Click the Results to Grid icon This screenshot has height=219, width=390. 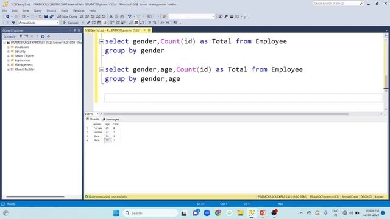click(136, 23)
